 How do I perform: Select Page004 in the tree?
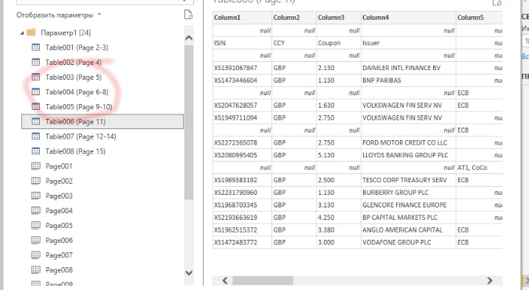(x=59, y=210)
